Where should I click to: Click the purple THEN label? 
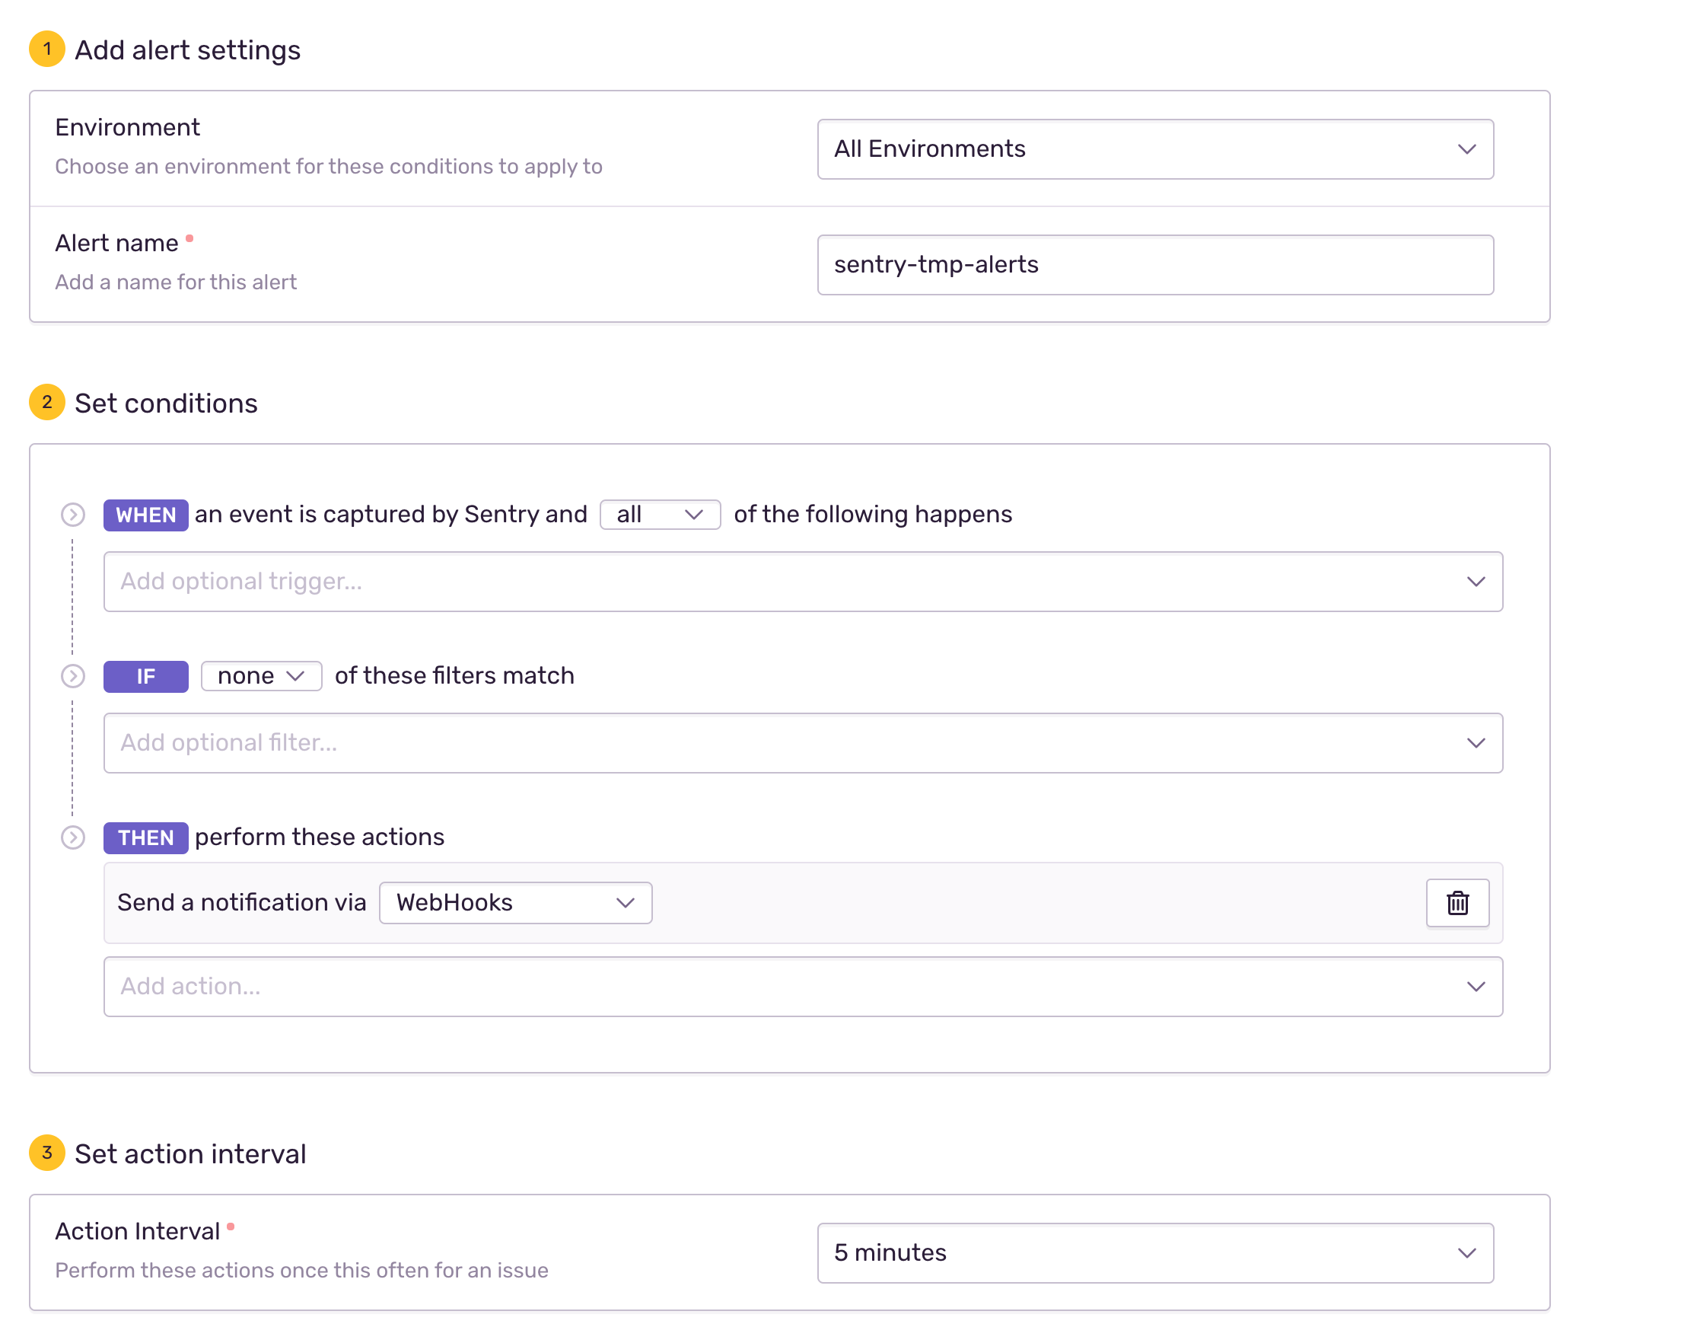pos(145,837)
